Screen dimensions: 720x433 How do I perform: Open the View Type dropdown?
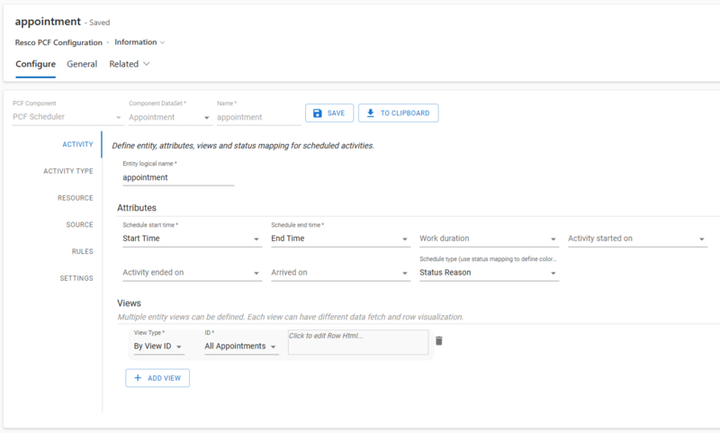pos(159,347)
